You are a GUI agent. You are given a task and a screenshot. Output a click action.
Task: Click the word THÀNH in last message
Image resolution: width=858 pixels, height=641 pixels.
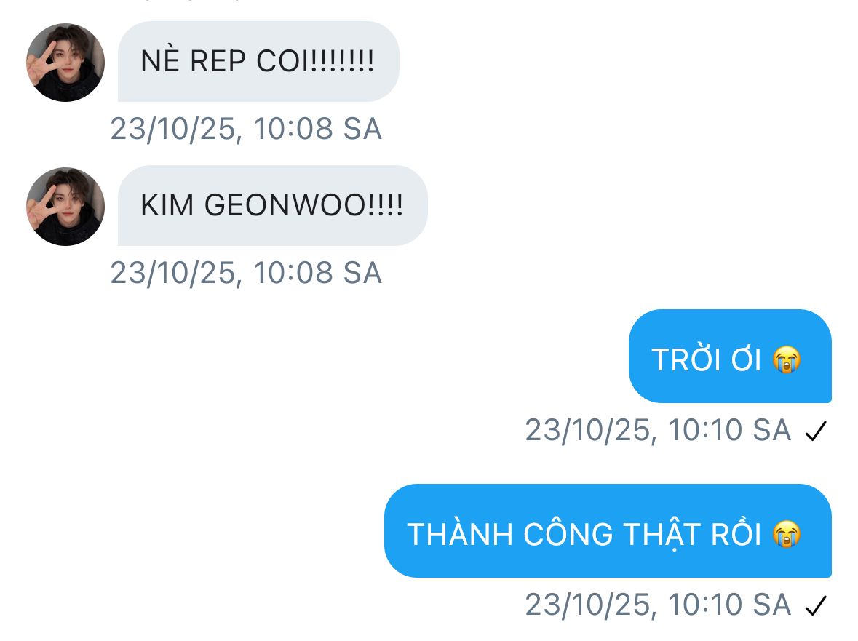pos(460,534)
